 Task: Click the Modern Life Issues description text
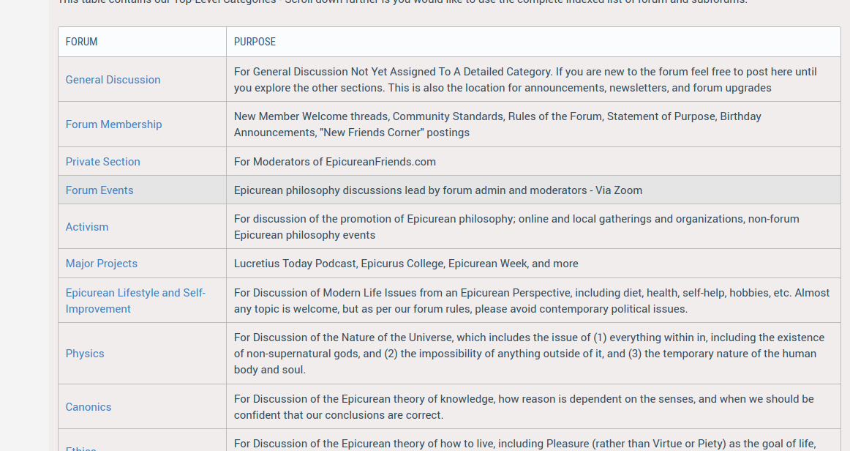tap(532, 301)
